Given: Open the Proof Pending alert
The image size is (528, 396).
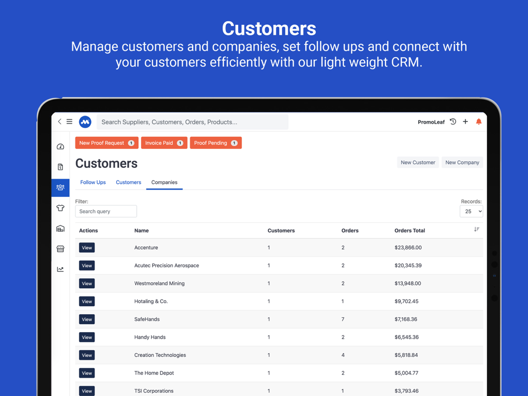Looking at the screenshot, I should point(216,143).
